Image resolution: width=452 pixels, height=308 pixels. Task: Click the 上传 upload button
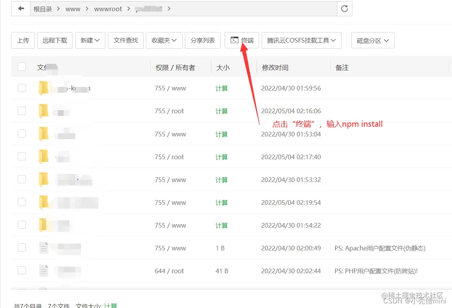[23, 41]
